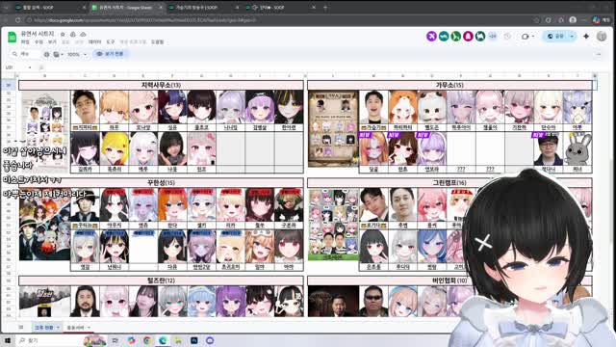This screenshot has width=616, height=347.
Task: Open the 수정 menu
Action: pos(38,41)
